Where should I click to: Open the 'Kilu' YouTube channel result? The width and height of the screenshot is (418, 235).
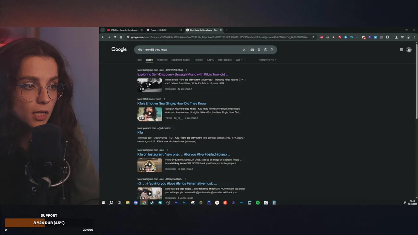pos(140,133)
